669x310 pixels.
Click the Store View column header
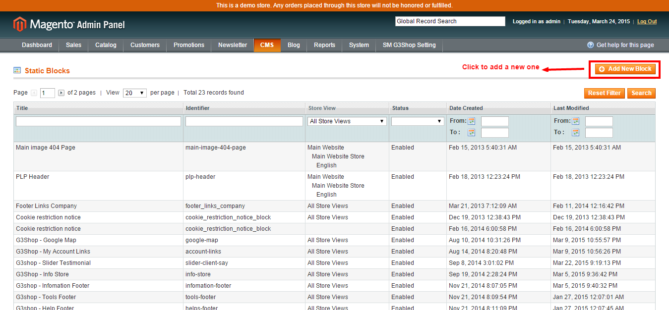tap(347, 108)
